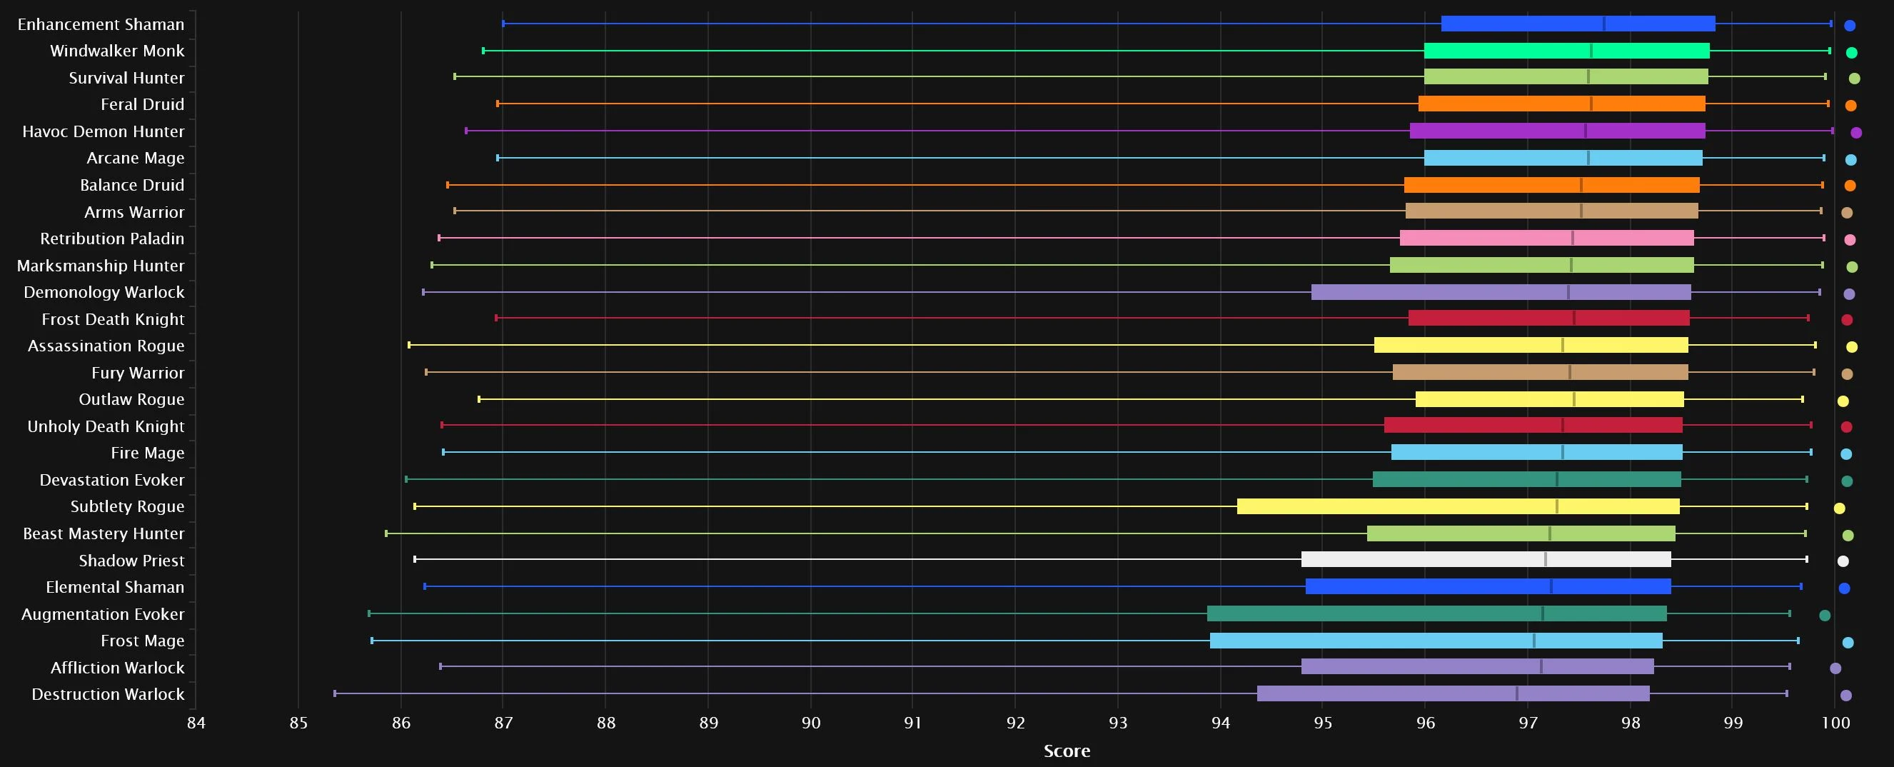This screenshot has height=767, width=1894.
Task: Select the Outlaw Rogue label
Action: pyautogui.click(x=131, y=399)
